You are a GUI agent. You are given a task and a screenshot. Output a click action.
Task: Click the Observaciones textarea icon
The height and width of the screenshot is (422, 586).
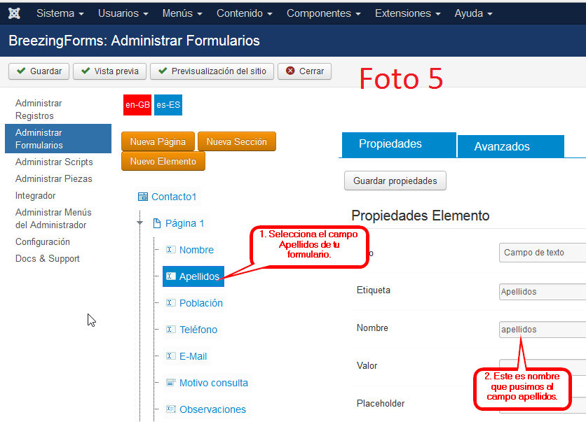coord(171,409)
